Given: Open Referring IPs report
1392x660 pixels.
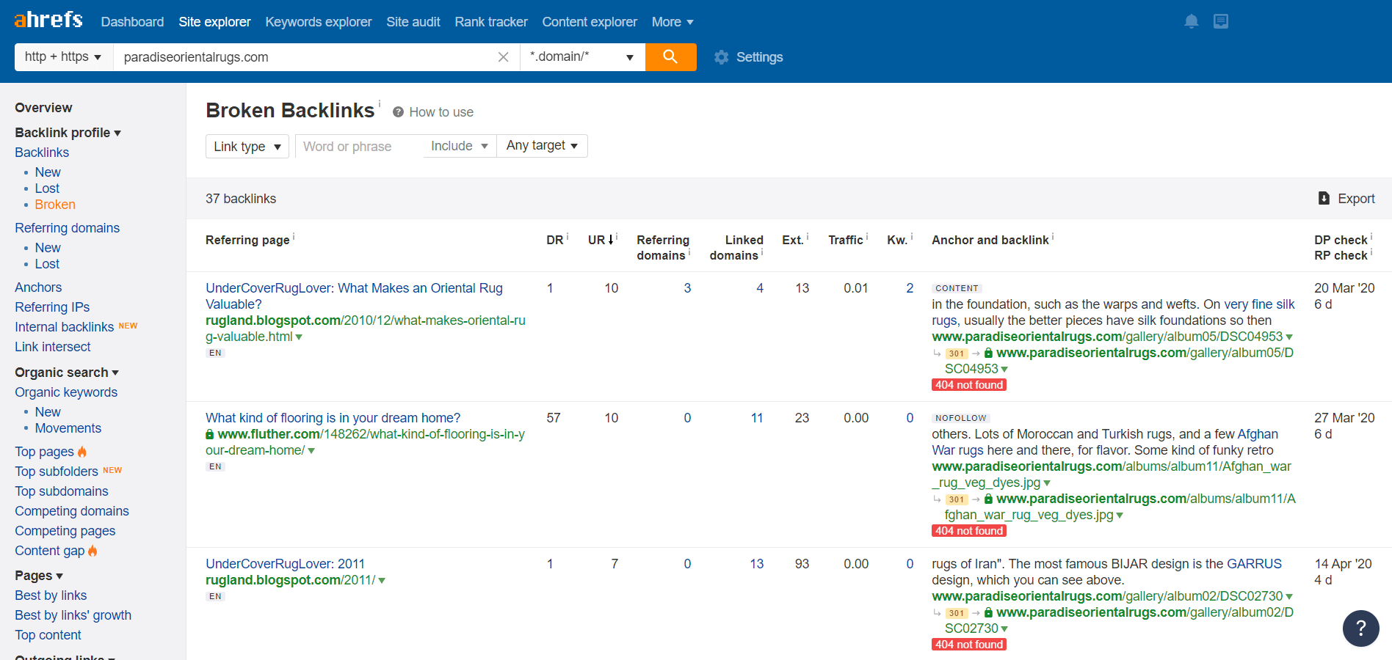Looking at the screenshot, I should pos(52,307).
